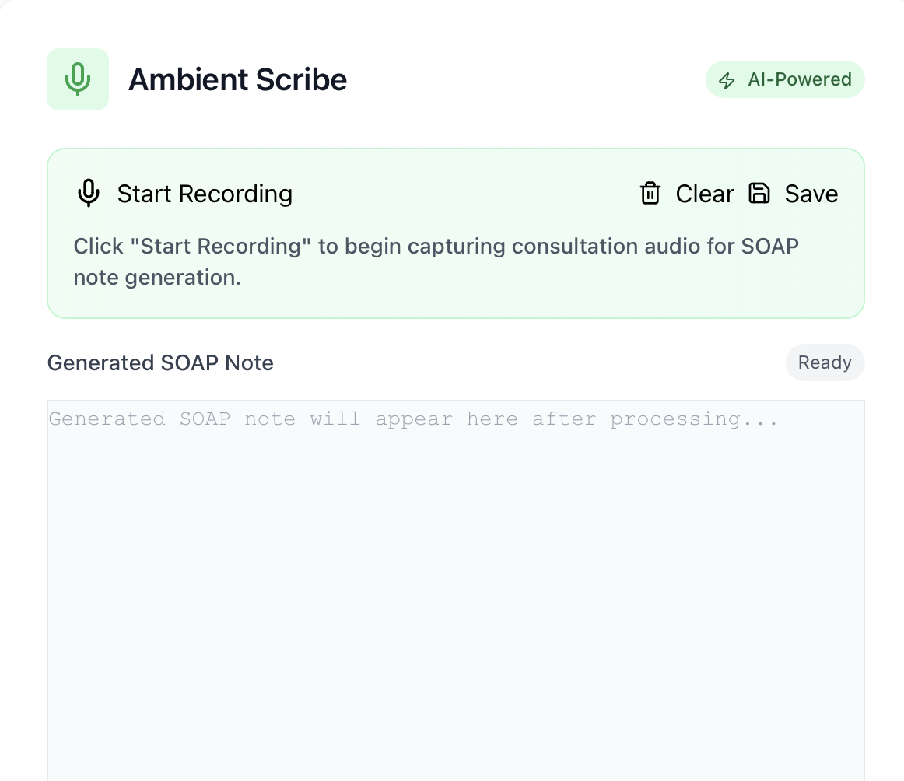The height and width of the screenshot is (781, 904).
Task: Click the microphone icon beside Start Recording
Action: (89, 193)
